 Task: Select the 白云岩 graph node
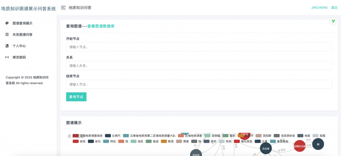pos(265,148)
